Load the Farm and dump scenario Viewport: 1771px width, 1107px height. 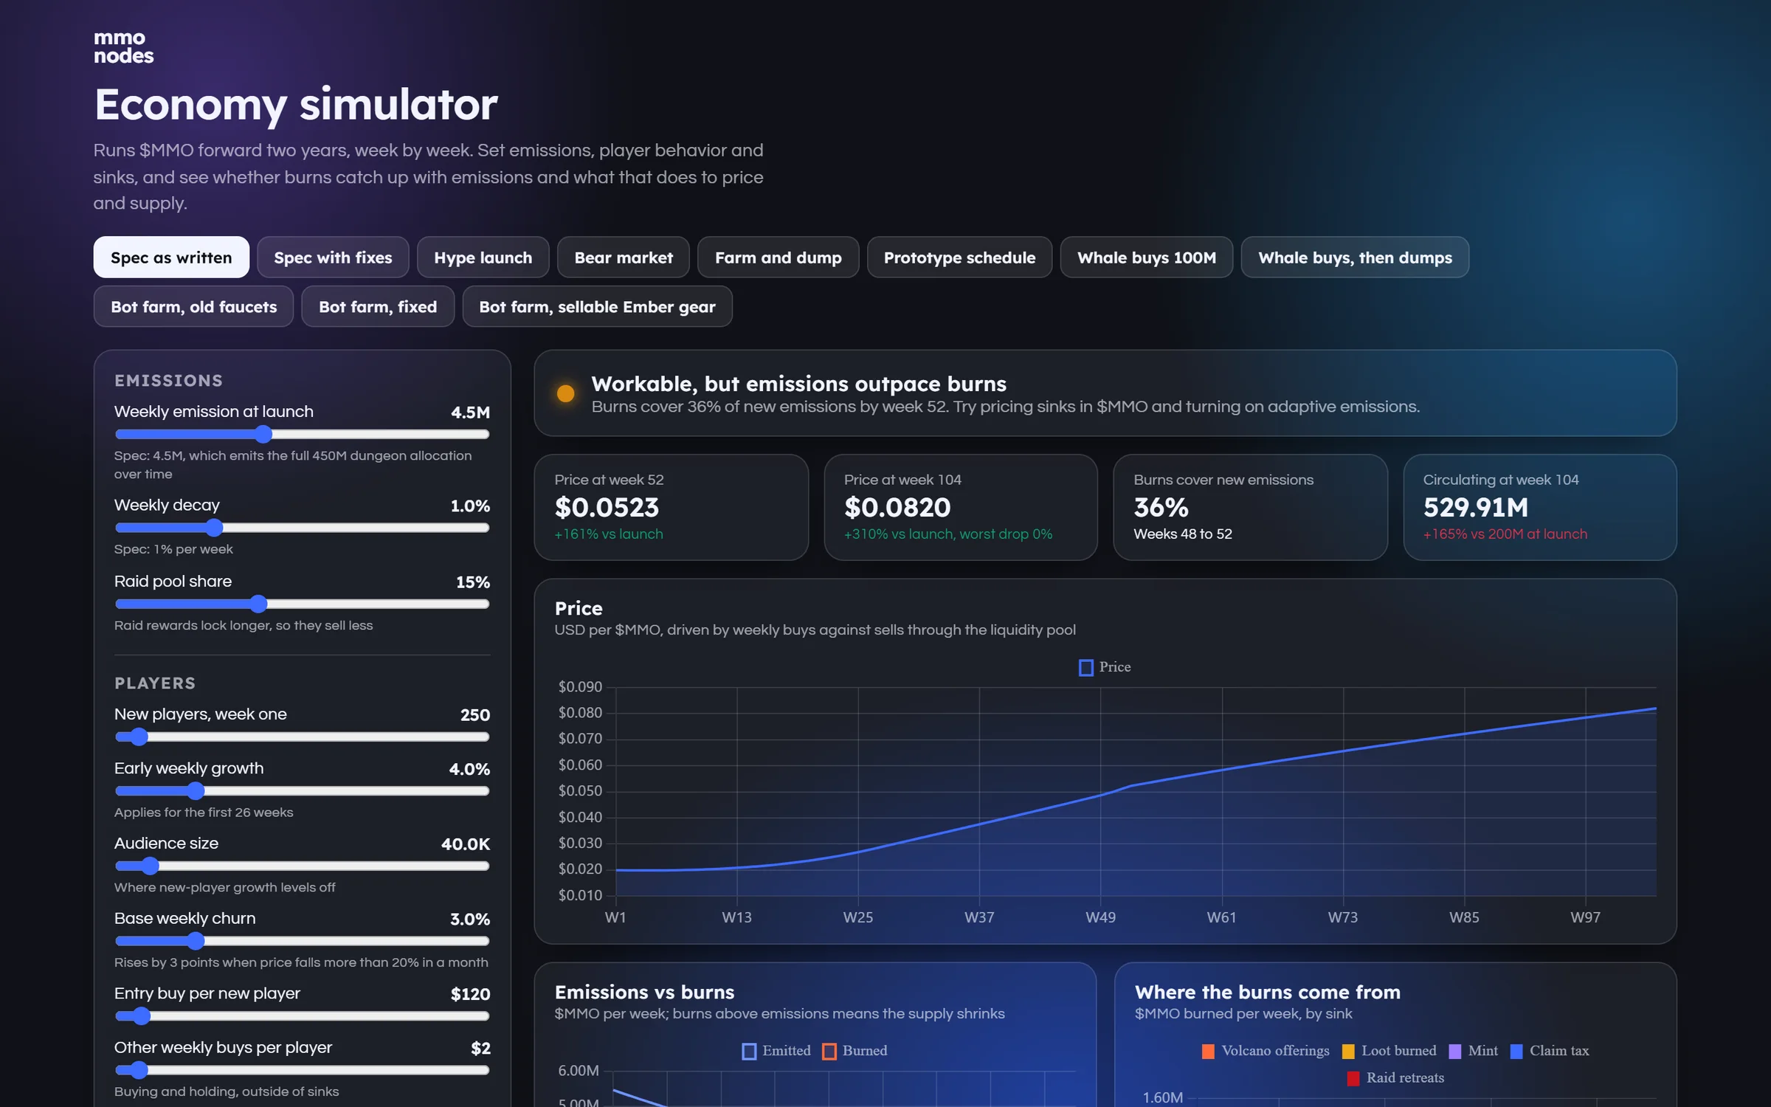778,258
